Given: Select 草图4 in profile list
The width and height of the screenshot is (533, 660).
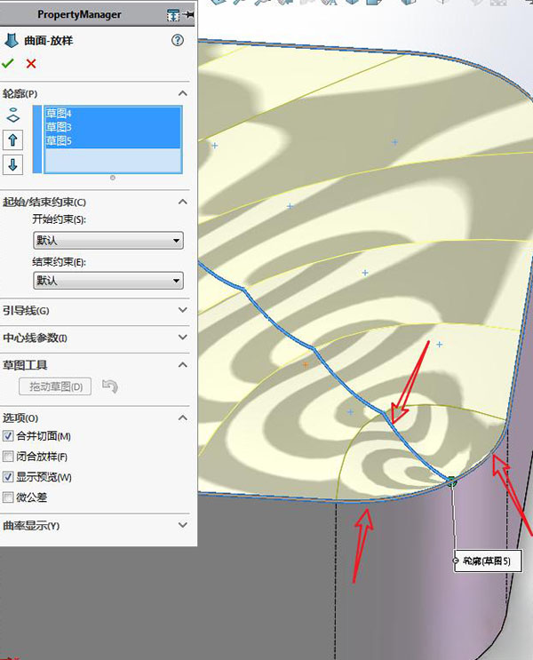Looking at the screenshot, I should coord(113,113).
